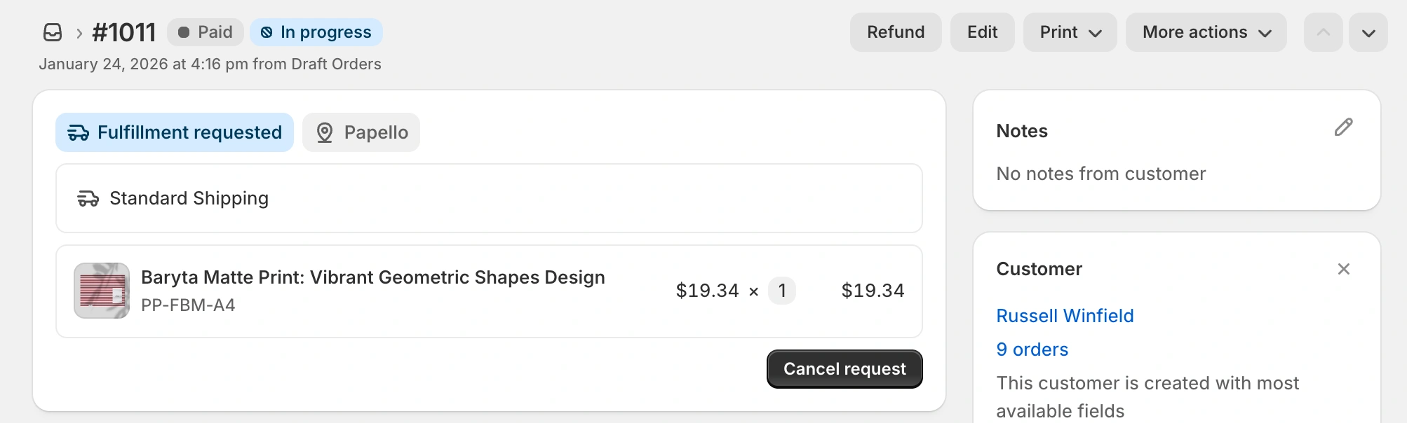The image size is (1407, 423).
Task: Select the Paid payment status badge
Action: point(205,32)
